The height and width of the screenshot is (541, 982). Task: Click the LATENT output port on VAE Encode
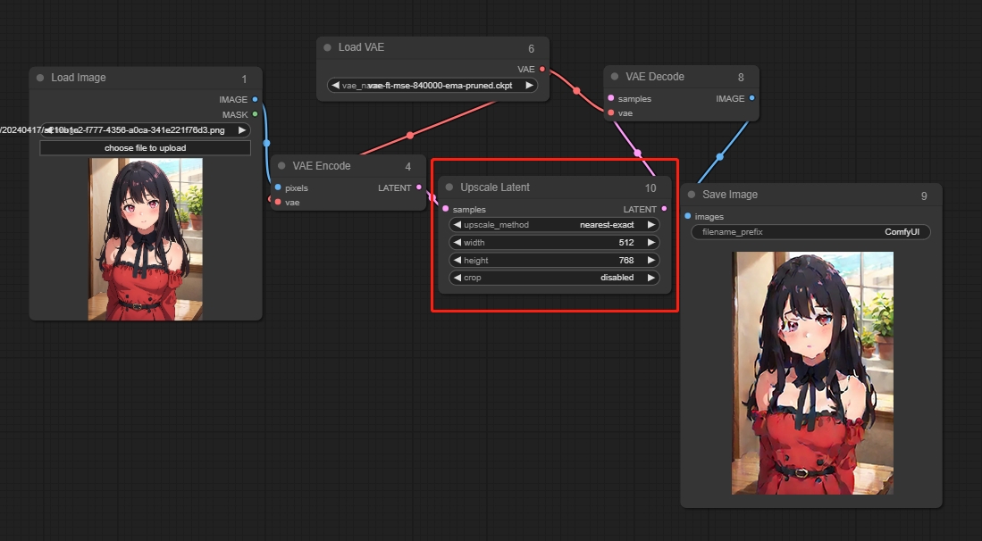pyautogui.click(x=419, y=187)
